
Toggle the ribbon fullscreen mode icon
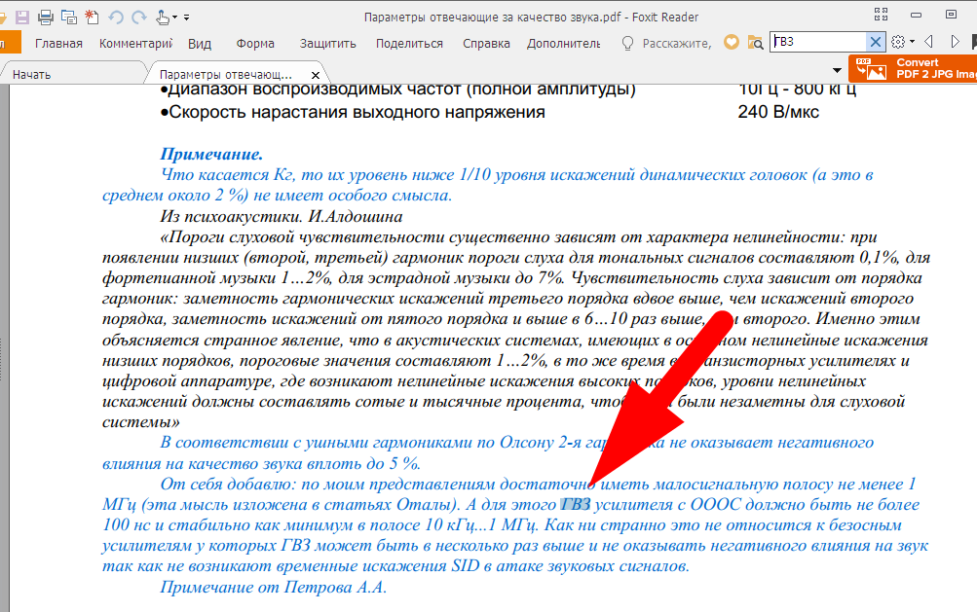(881, 15)
